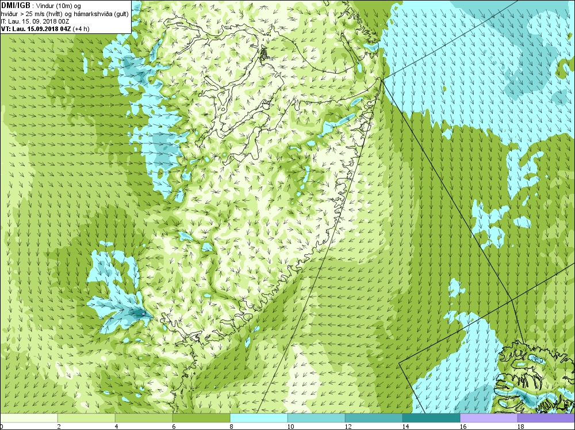Click the DMI/IGB title text

pyautogui.click(x=16, y=6)
